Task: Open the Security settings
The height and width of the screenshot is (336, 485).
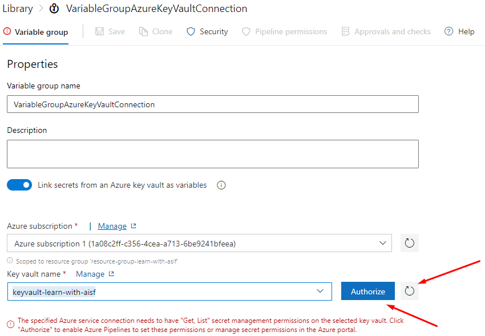Action: (x=207, y=32)
